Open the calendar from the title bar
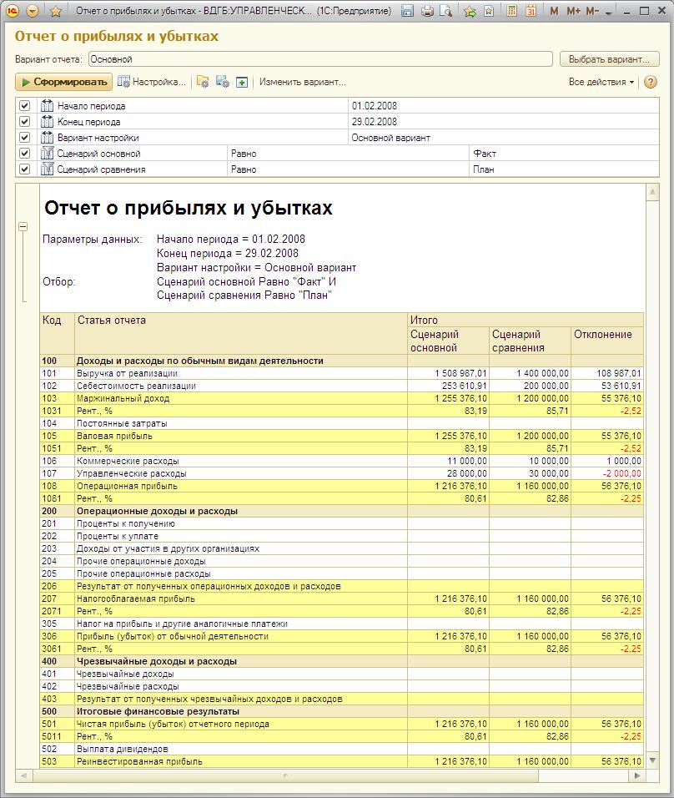 (531, 8)
